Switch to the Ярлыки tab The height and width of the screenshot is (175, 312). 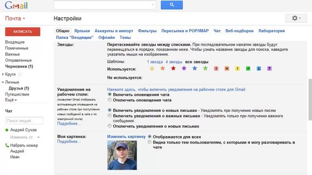[x=82, y=31]
